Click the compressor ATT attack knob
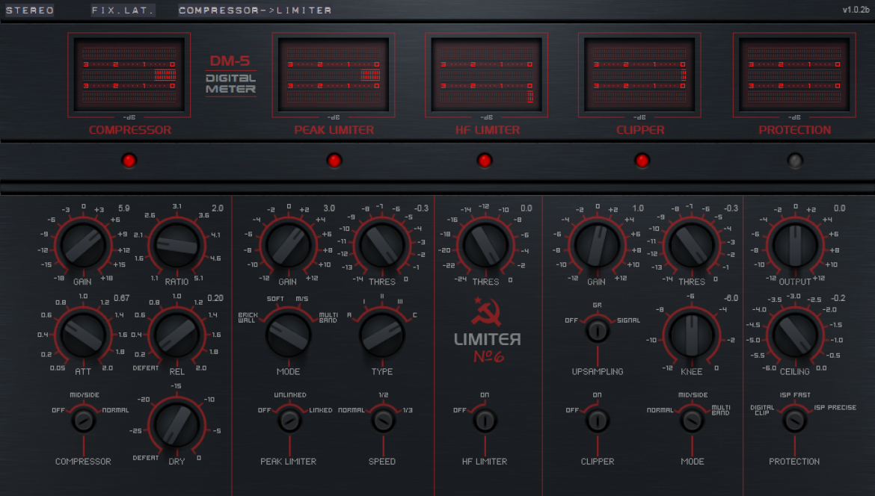This screenshot has width=875, height=496. [83, 335]
